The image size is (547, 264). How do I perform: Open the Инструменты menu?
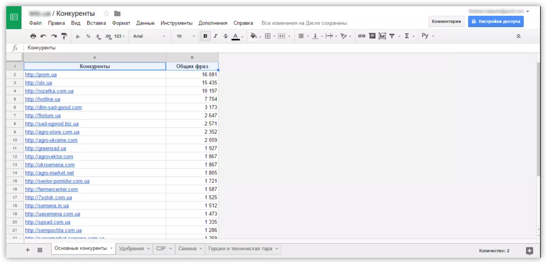pos(176,23)
